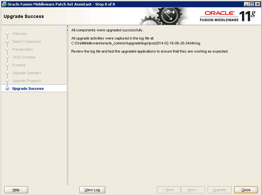Minimize the Patch Set Assistant window
262x195 pixels.
click(x=246, y=4)
